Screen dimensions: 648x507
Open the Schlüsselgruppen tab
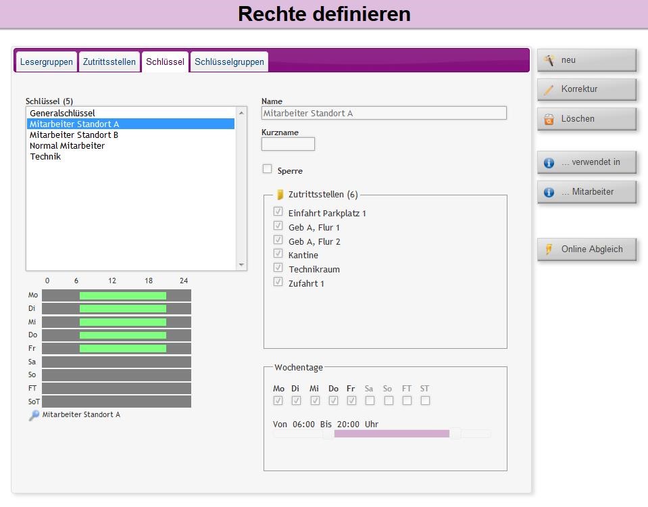229,62
